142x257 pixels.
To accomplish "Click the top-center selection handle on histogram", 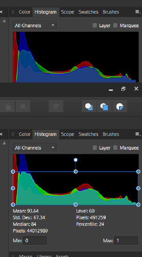I will pyautogui.click(x=75, y=171).
